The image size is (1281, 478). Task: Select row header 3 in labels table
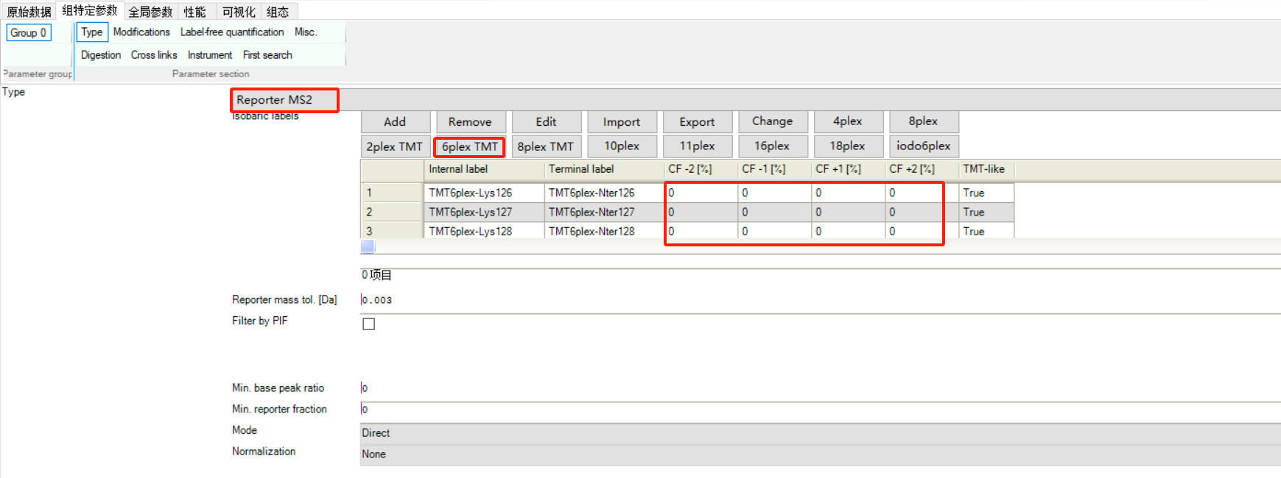pyautogui.click(x=392, y=231)
